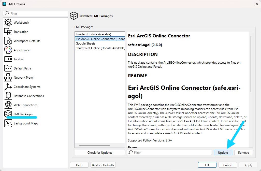Click the DESCRIPTION heading
The image size is (261, 171).
pos(143,54)
